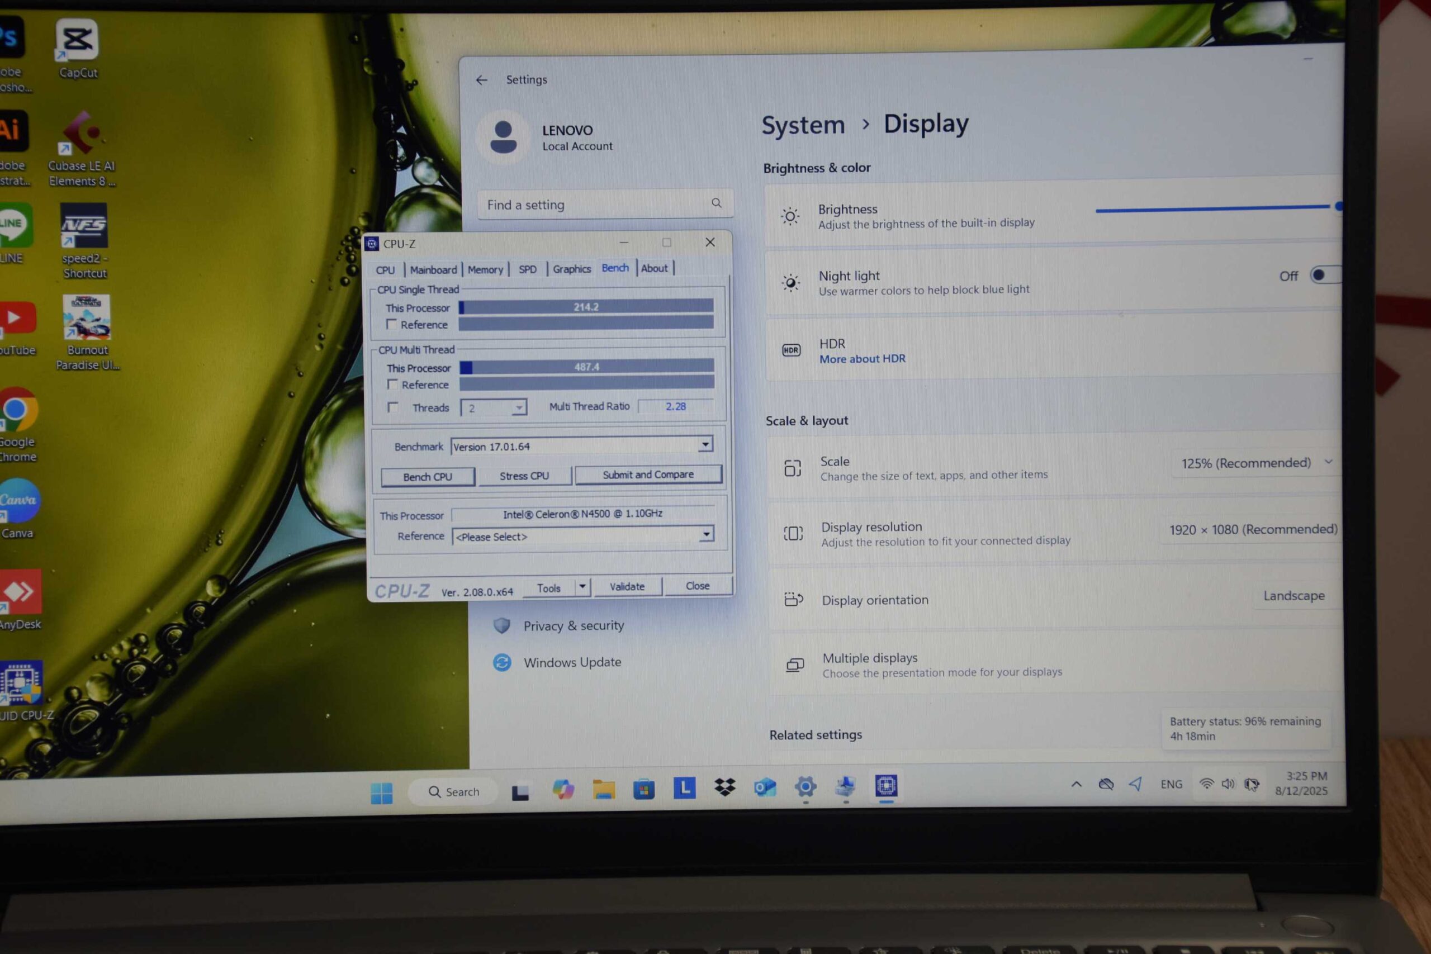Turn on the Night light toggle
1431x954 pixels.
click(1325, 275)
